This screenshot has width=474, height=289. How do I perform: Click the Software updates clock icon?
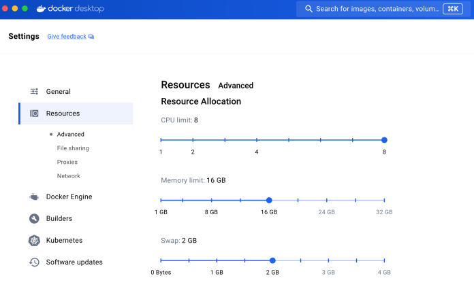[x=34, y=262]
